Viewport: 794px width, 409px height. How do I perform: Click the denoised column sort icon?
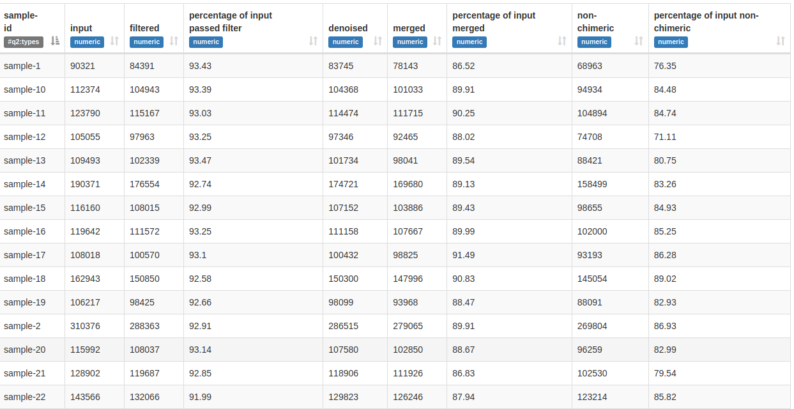(x=378, y=42)
